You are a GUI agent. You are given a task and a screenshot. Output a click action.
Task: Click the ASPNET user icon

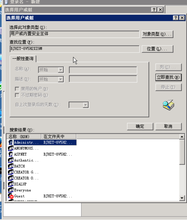[x=11, y=154]
